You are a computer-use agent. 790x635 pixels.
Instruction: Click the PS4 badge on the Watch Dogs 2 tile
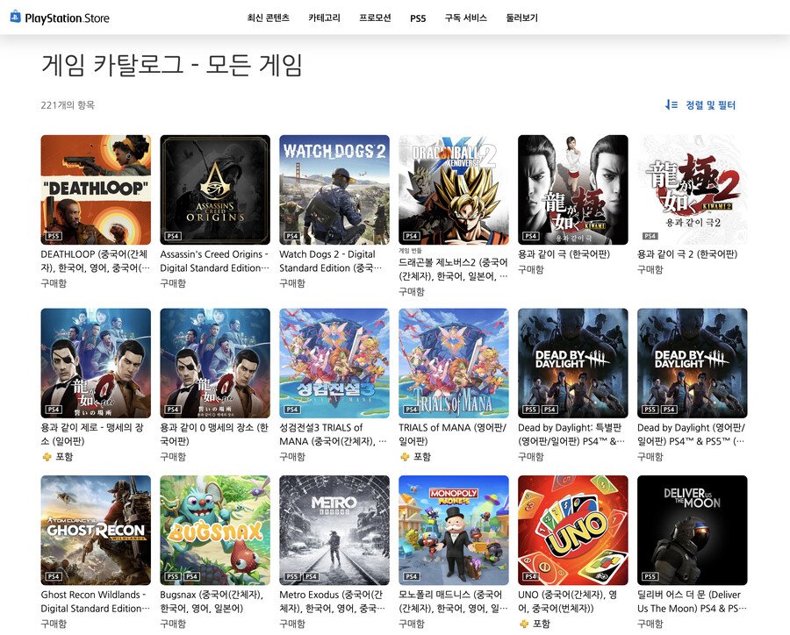290,235
